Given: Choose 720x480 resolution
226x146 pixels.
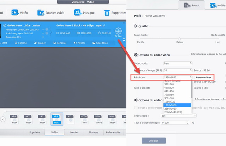Looking at the screenshot, I should click(x=177, y=95).
